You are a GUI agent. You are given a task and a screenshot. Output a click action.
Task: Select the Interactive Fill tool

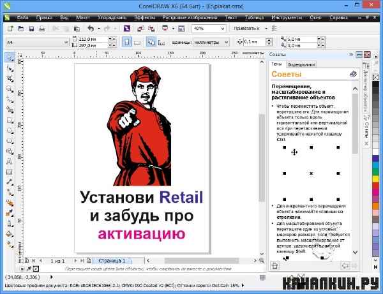click(x=10, y=244)
